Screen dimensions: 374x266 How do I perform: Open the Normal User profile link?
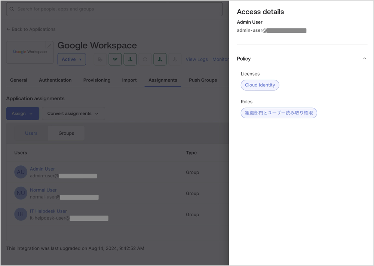tap(43, 190)
